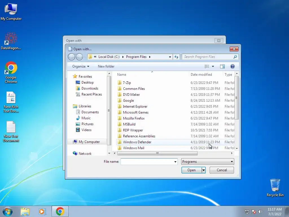
Task: Select Google Chrome desktop shortcut
Action: (x=11, y=72)
